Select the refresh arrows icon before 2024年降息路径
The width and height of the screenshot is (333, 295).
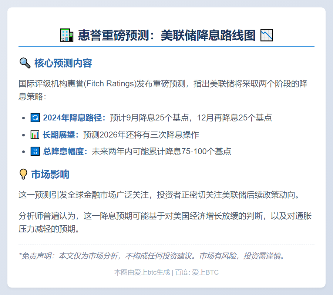pyautogui.click(x=35, y=118)
